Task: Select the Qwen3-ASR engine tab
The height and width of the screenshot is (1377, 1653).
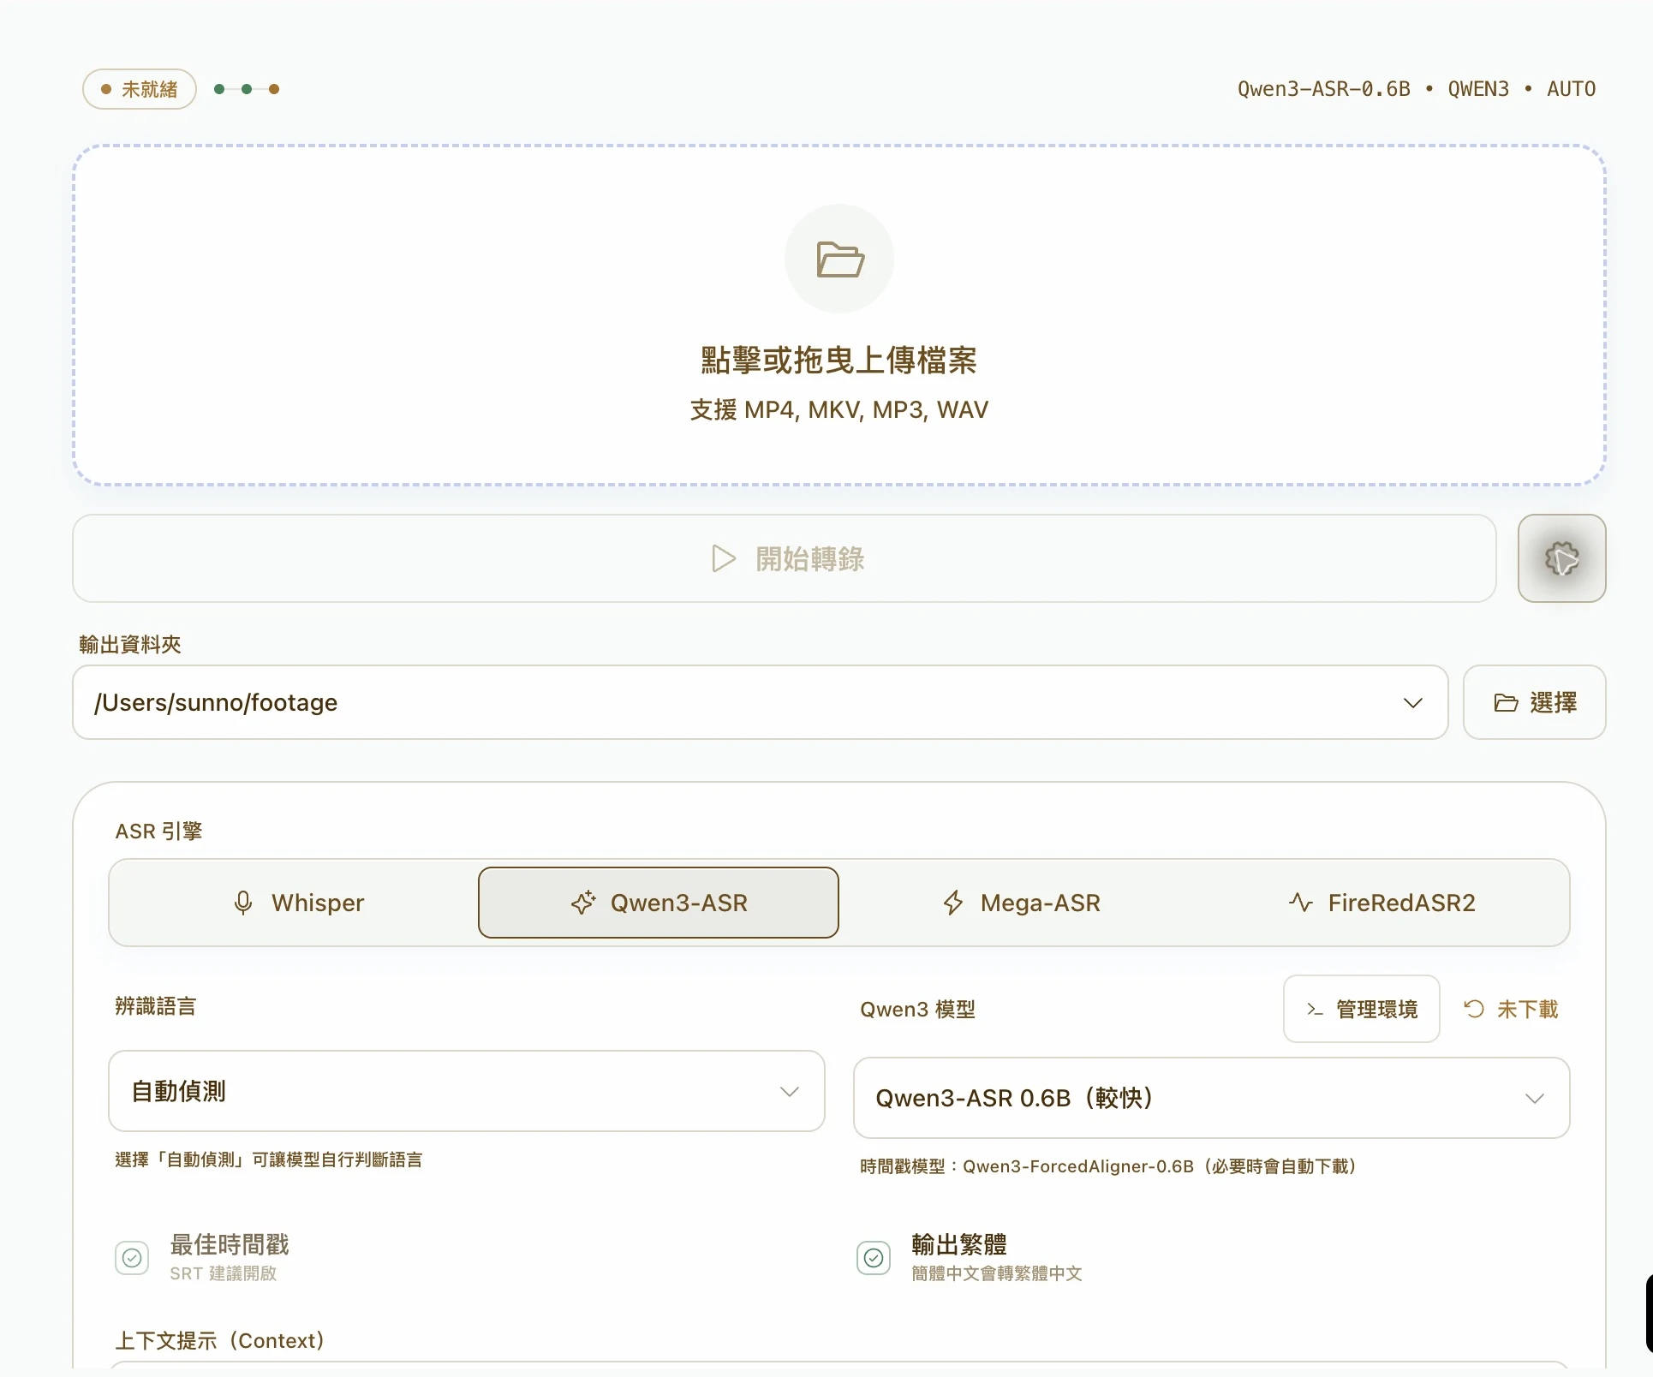Action: 659,903
